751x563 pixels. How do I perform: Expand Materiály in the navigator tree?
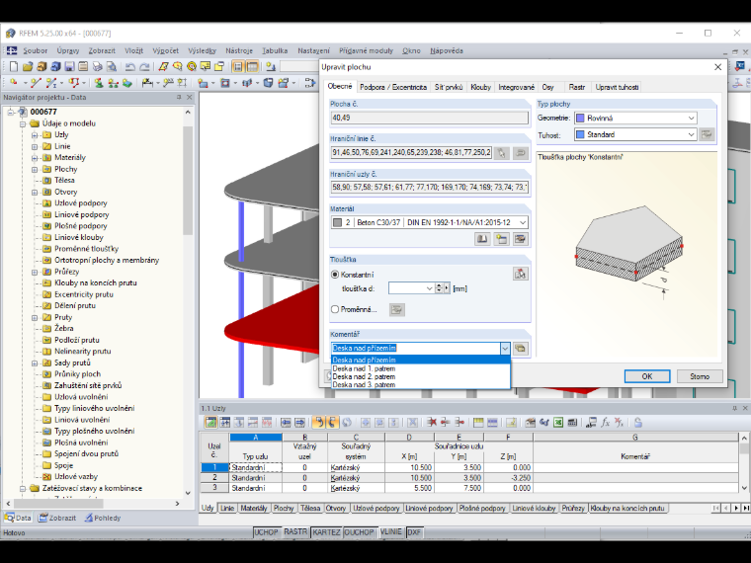click(35, 157)
